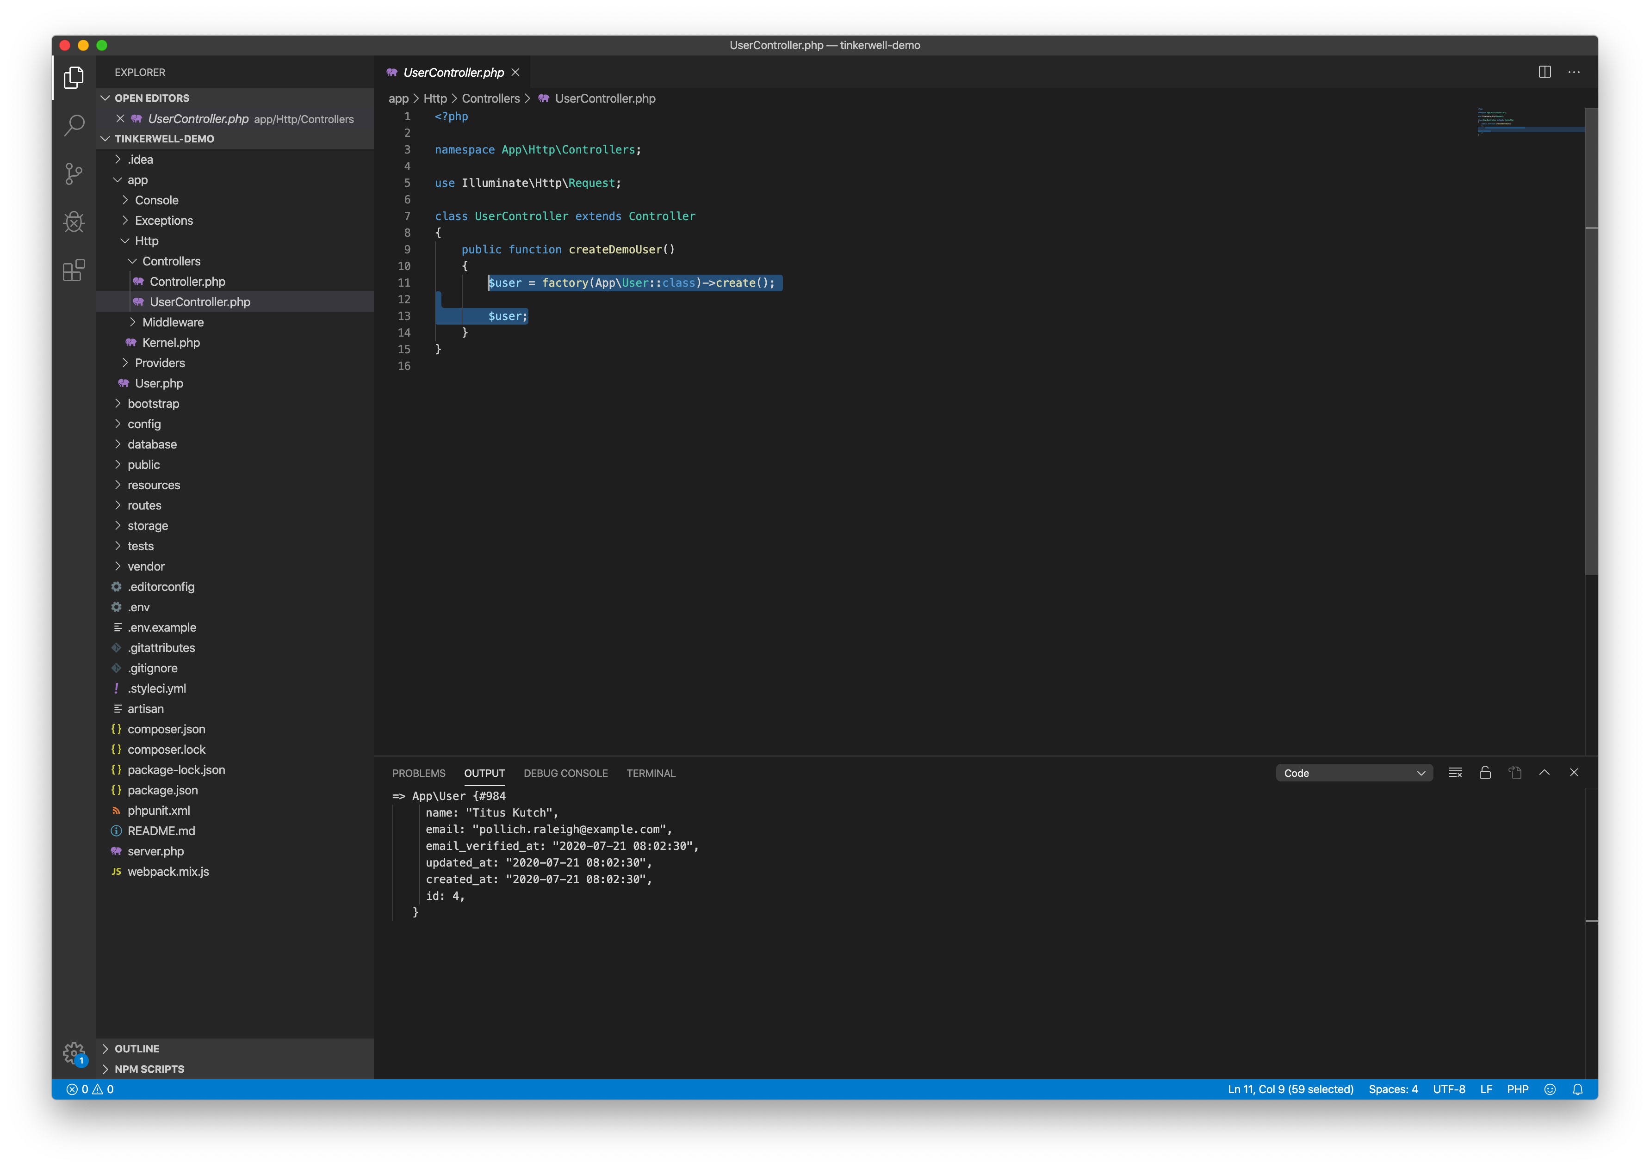Toggle output scroll lock icon
1650x1168 pixels.
(1484, 773)
